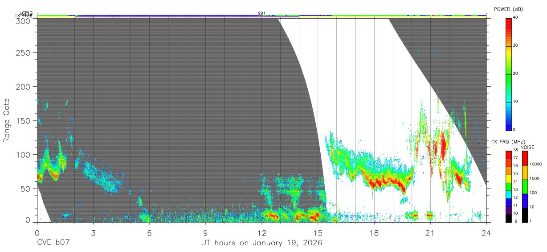Click the y-axis tick label 150
Viewport: 547px width, 252px height.
(23, 120)
